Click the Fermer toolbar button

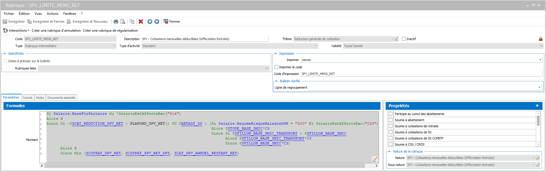tap(172, 21)
